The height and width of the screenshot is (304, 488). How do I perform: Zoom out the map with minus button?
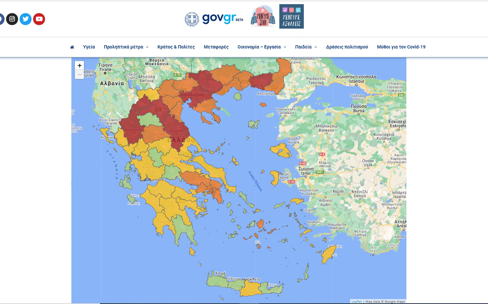click(x=80, y=75)
